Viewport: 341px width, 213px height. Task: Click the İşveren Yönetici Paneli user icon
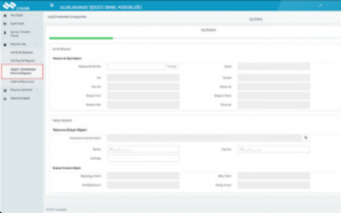coord(5,32)
